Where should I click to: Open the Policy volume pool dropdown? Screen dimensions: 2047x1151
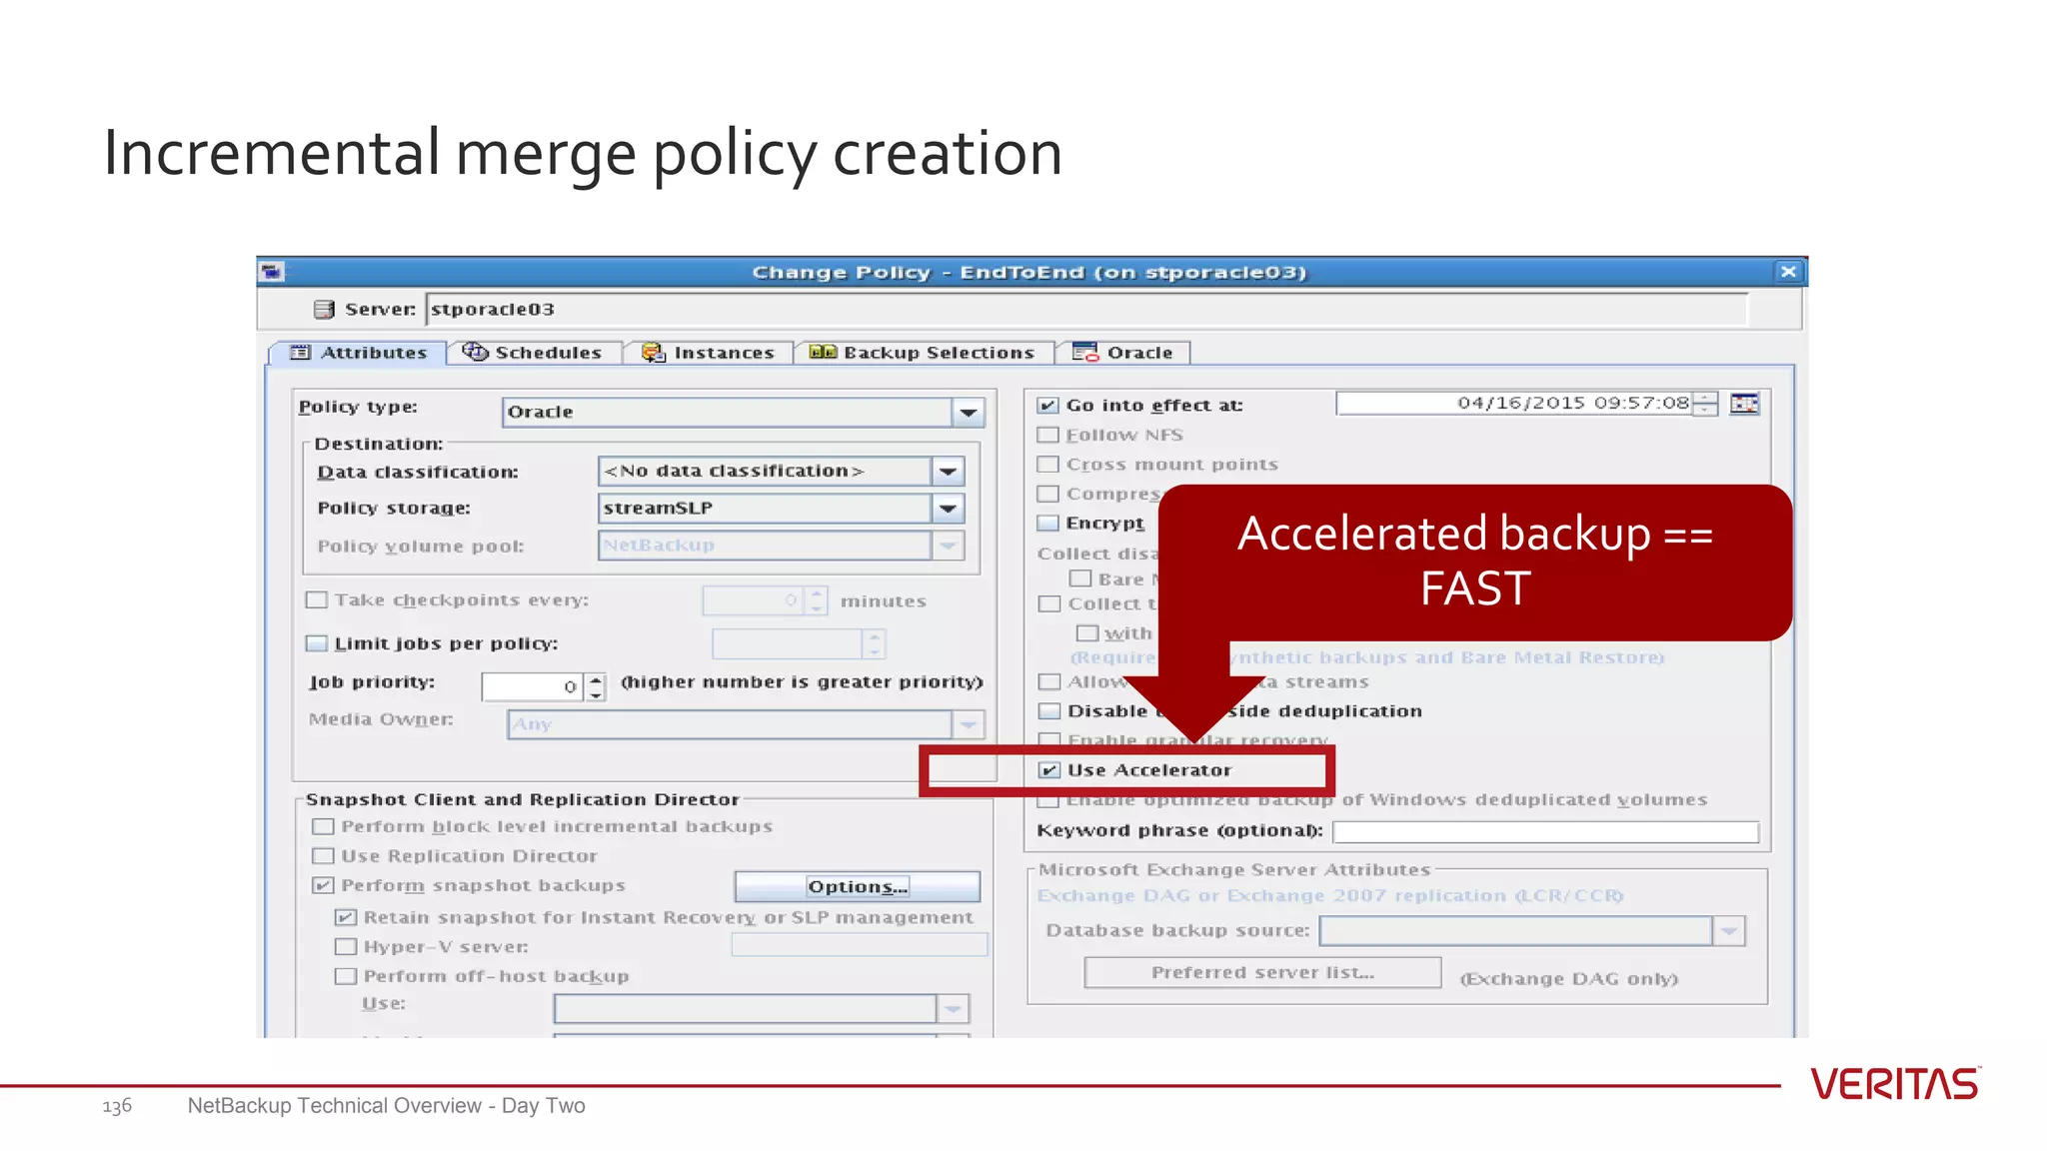[948, 546]
